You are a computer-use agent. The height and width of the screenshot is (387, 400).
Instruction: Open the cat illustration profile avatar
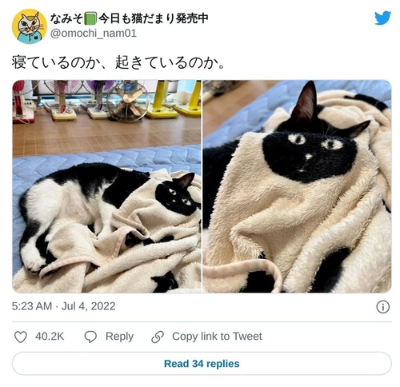(30, 26)
